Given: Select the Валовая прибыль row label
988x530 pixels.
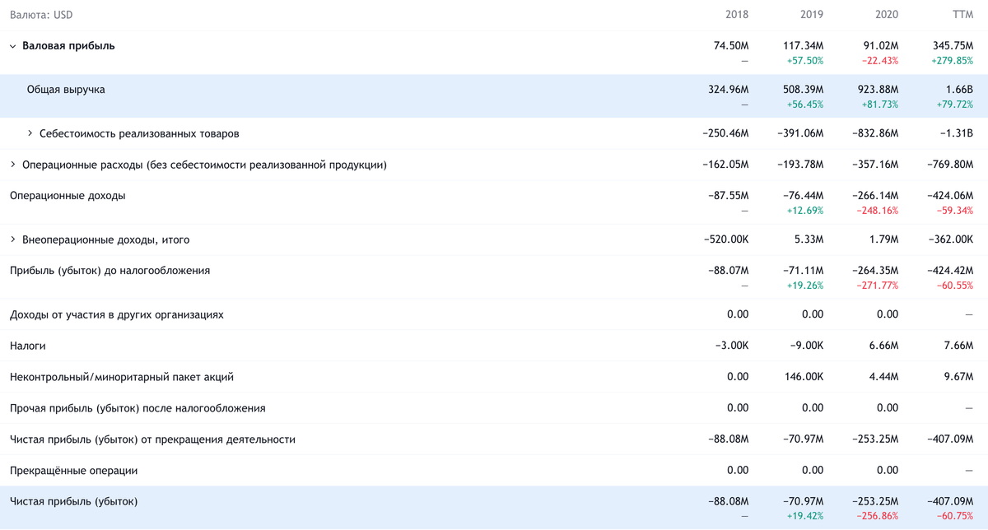Looking at the screenshot, I should click(x=68, y=46).
